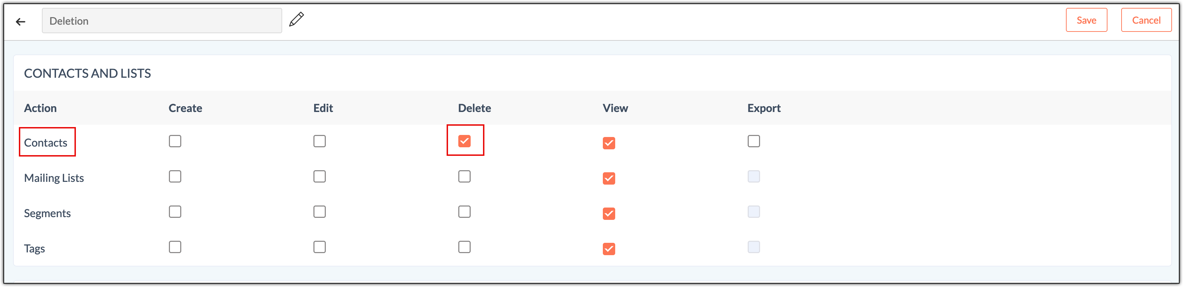The image size is (1183, 287).
Task: Enable Edit permission for Segments
Action: [320, 212]
